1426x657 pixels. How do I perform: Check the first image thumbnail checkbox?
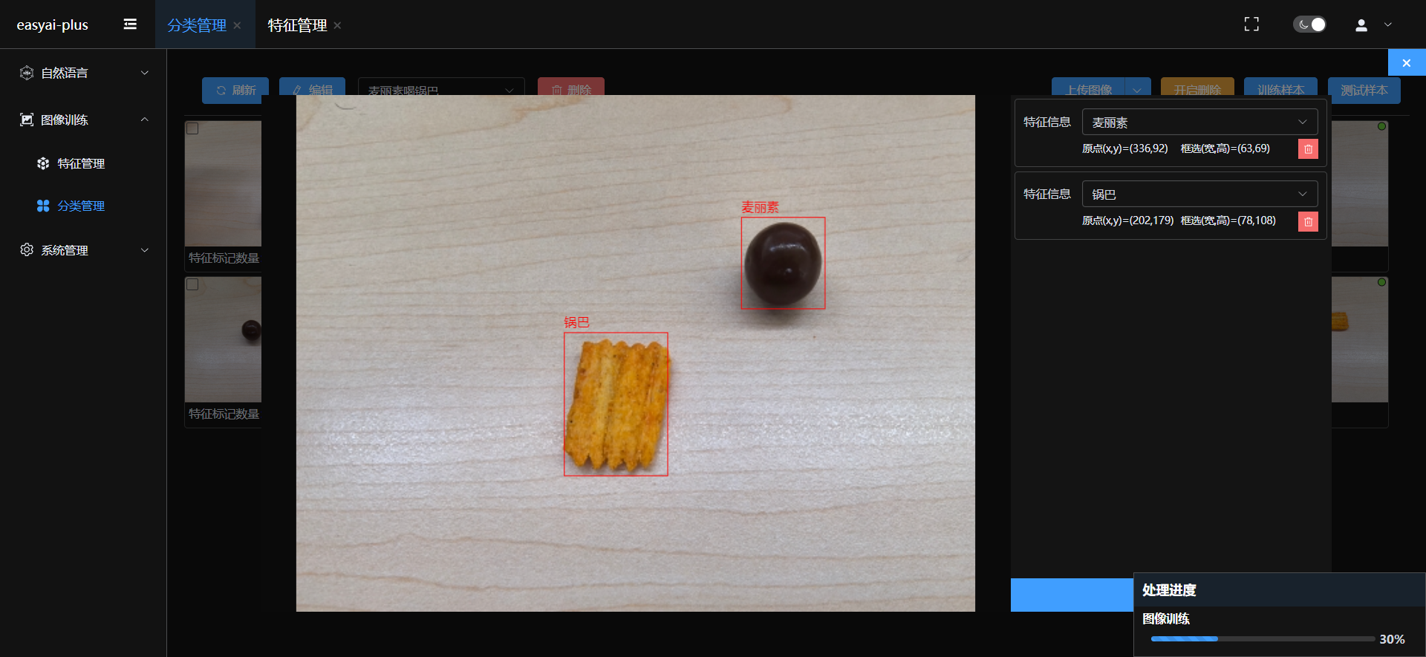[192, 128]
